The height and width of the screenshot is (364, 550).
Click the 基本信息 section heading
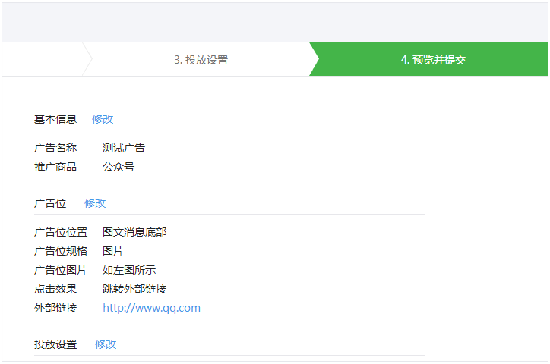point(55,119)
